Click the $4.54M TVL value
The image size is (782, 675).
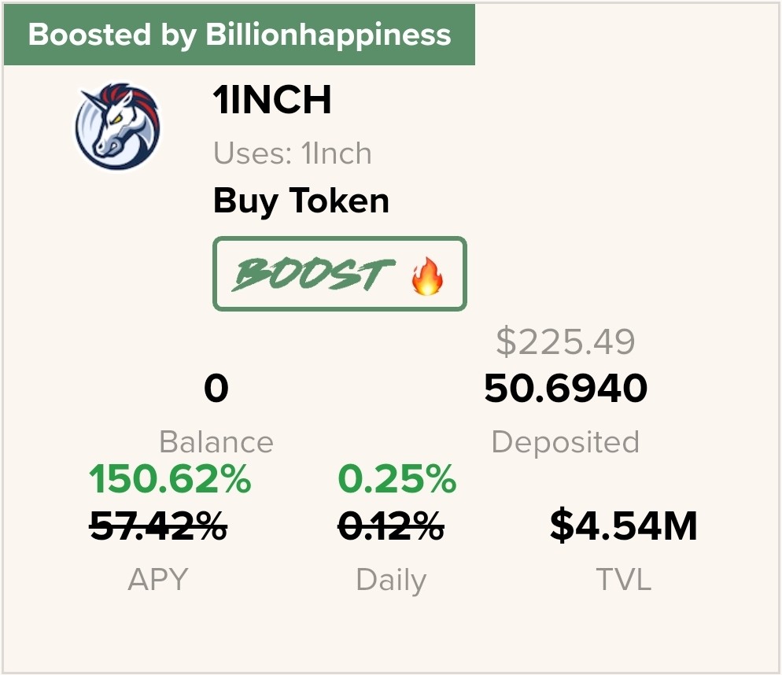point(623,526)
